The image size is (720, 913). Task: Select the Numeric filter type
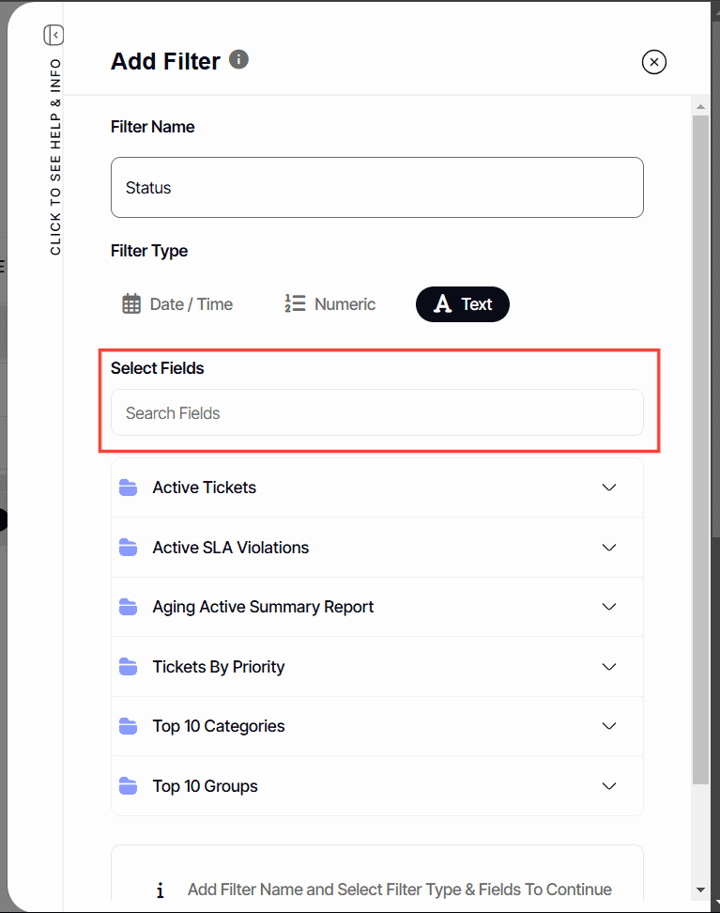(x=329, y=304)
